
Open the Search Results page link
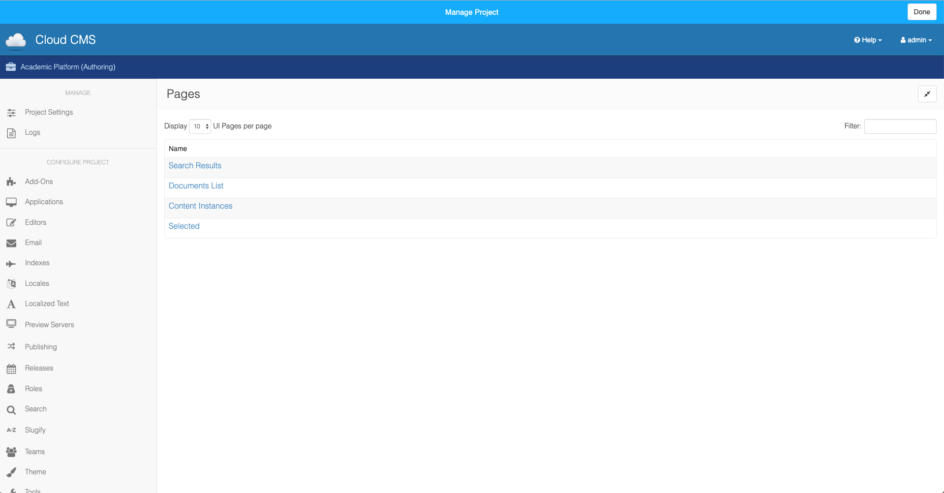pyautogui.click(x=195, y=166)
